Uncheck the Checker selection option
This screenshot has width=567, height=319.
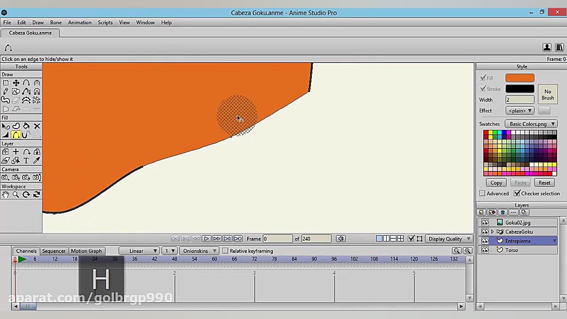[x=517, y=193]
